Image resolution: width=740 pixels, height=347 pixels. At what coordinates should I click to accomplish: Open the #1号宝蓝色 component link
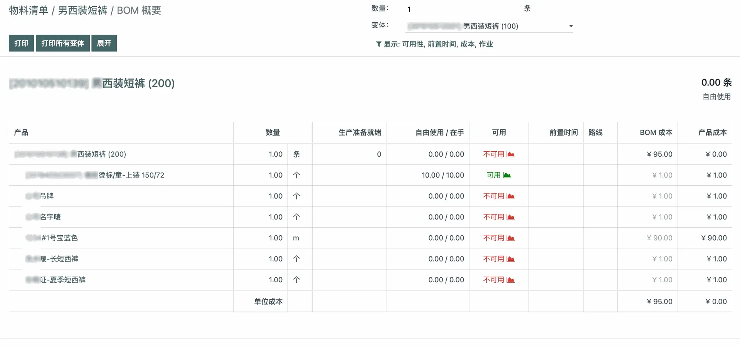pyautogui.click(x=59, y=238)
